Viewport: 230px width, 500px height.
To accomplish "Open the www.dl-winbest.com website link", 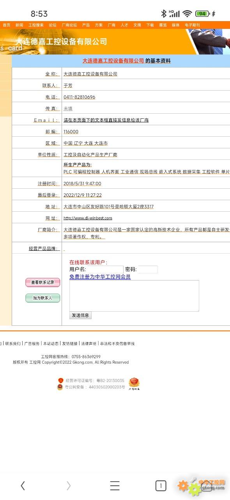I will [x=88, y=218].
